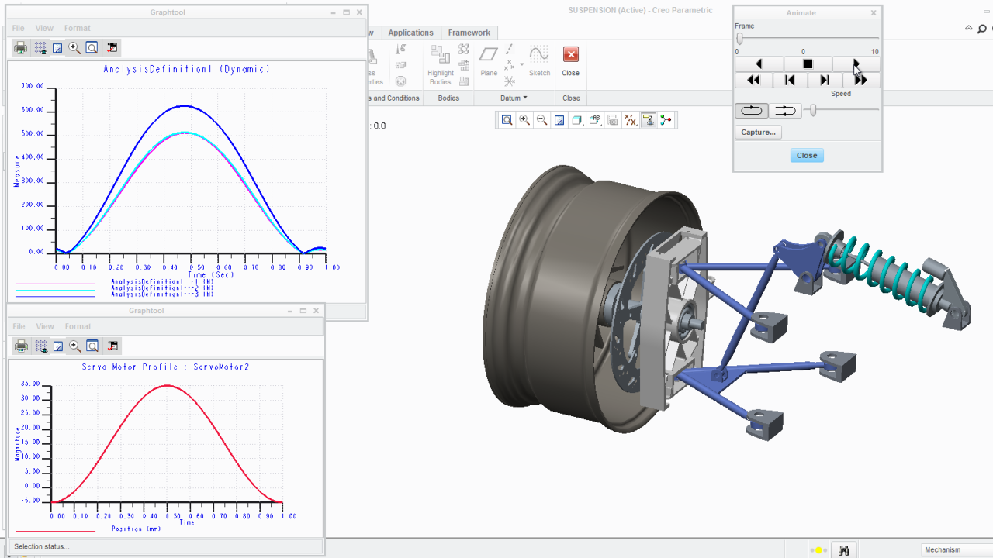The width and height of the screenshot is (993, 558).
Task: Click Repaint icon in the upper Graphtool toolbar
Action: tap(57, 48)
